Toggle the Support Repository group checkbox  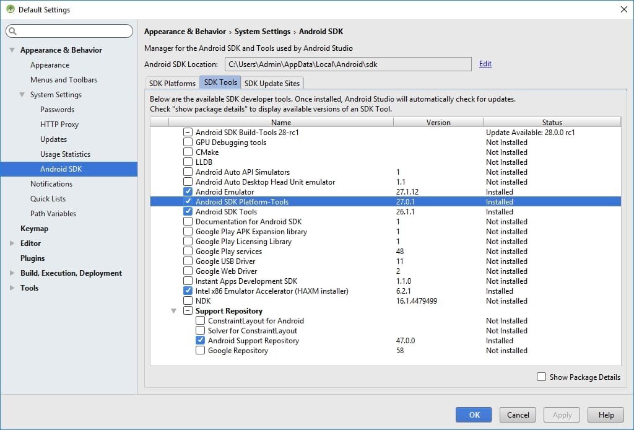188,310
